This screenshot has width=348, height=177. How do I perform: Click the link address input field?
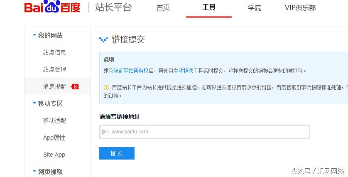pos(204,132)
